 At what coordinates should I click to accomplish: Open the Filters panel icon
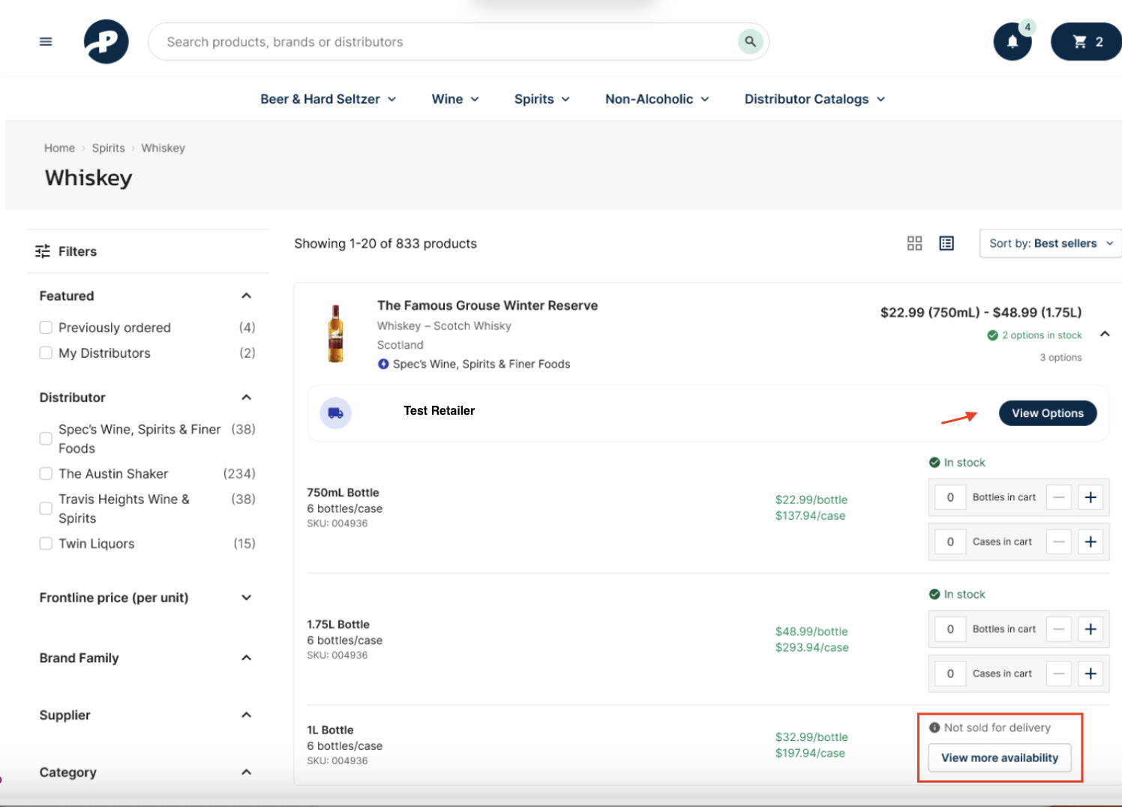43,250
